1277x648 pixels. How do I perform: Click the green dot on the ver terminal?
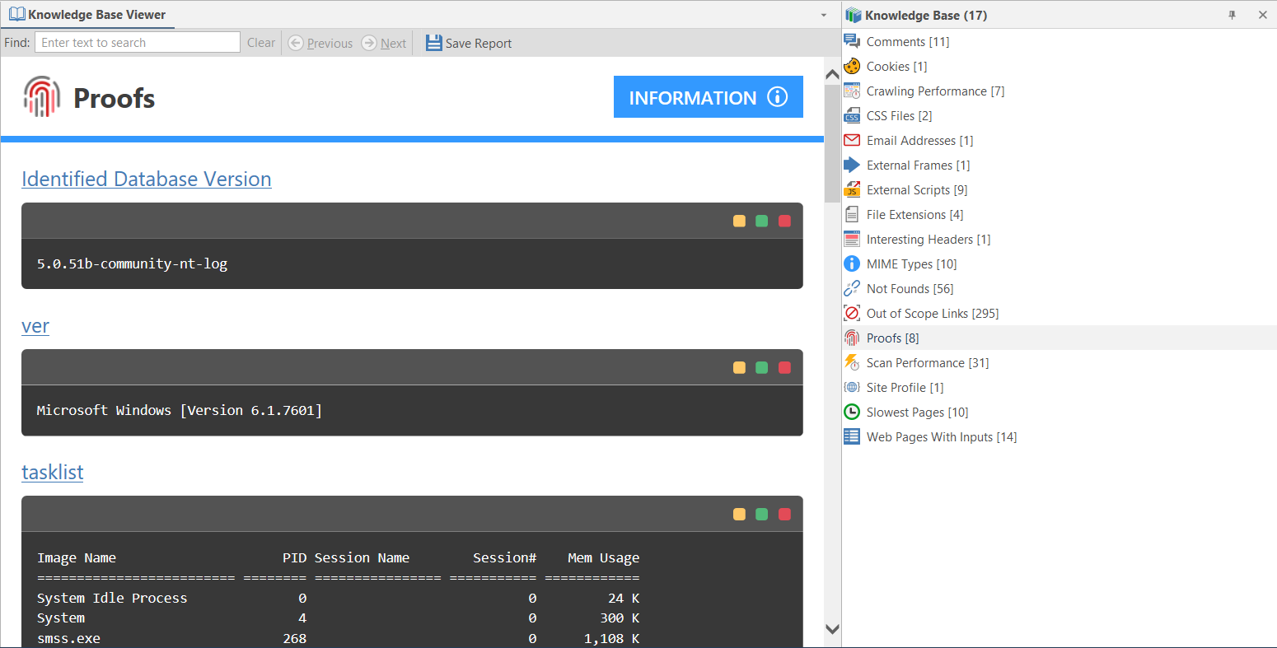click(x=761, y=367)
